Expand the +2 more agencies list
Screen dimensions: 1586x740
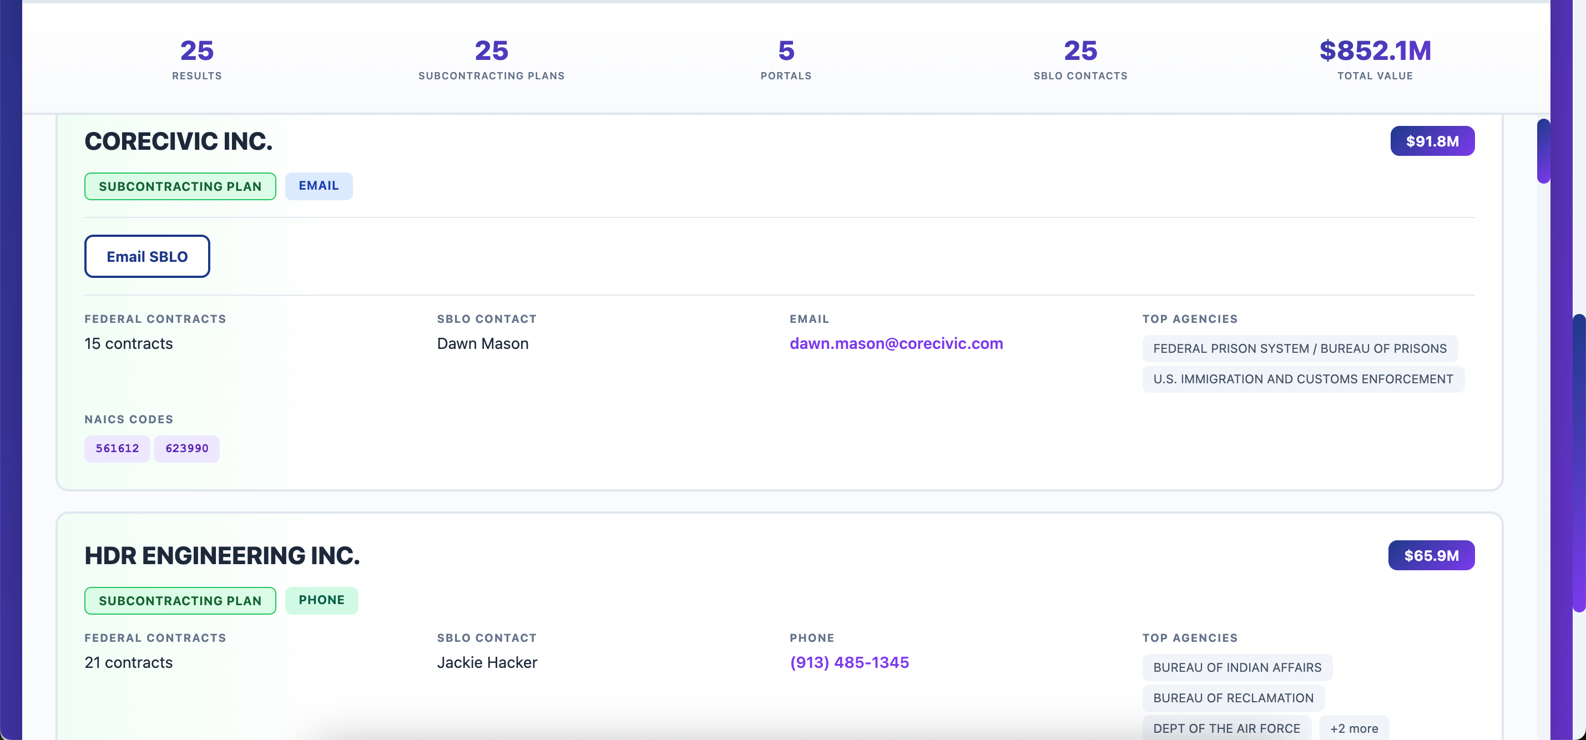click(x=1353, y=727)
